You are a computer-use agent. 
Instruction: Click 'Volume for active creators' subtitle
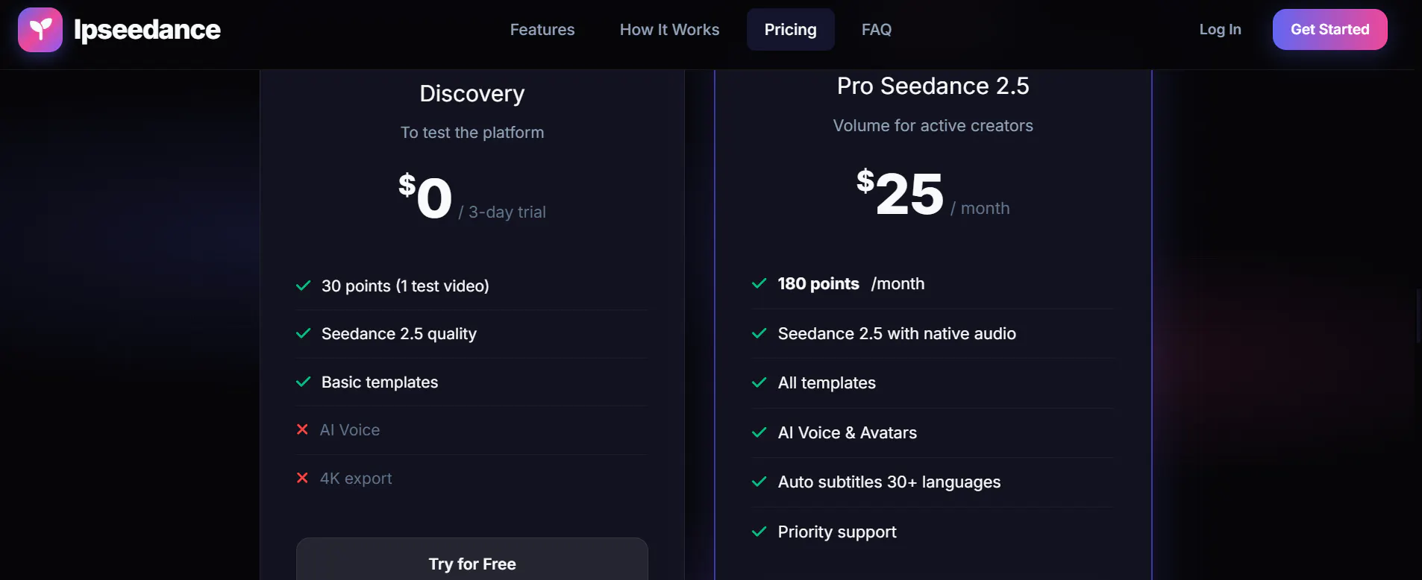tap(933, 126)
